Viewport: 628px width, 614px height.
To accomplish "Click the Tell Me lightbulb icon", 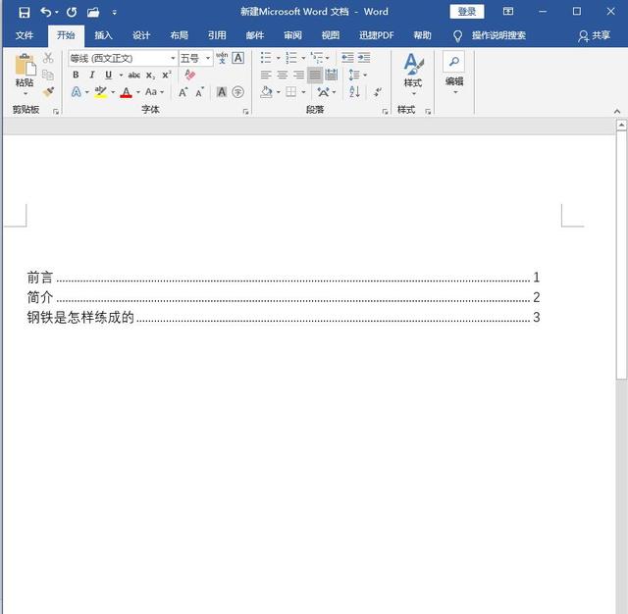I will click(x=457, y=36).
